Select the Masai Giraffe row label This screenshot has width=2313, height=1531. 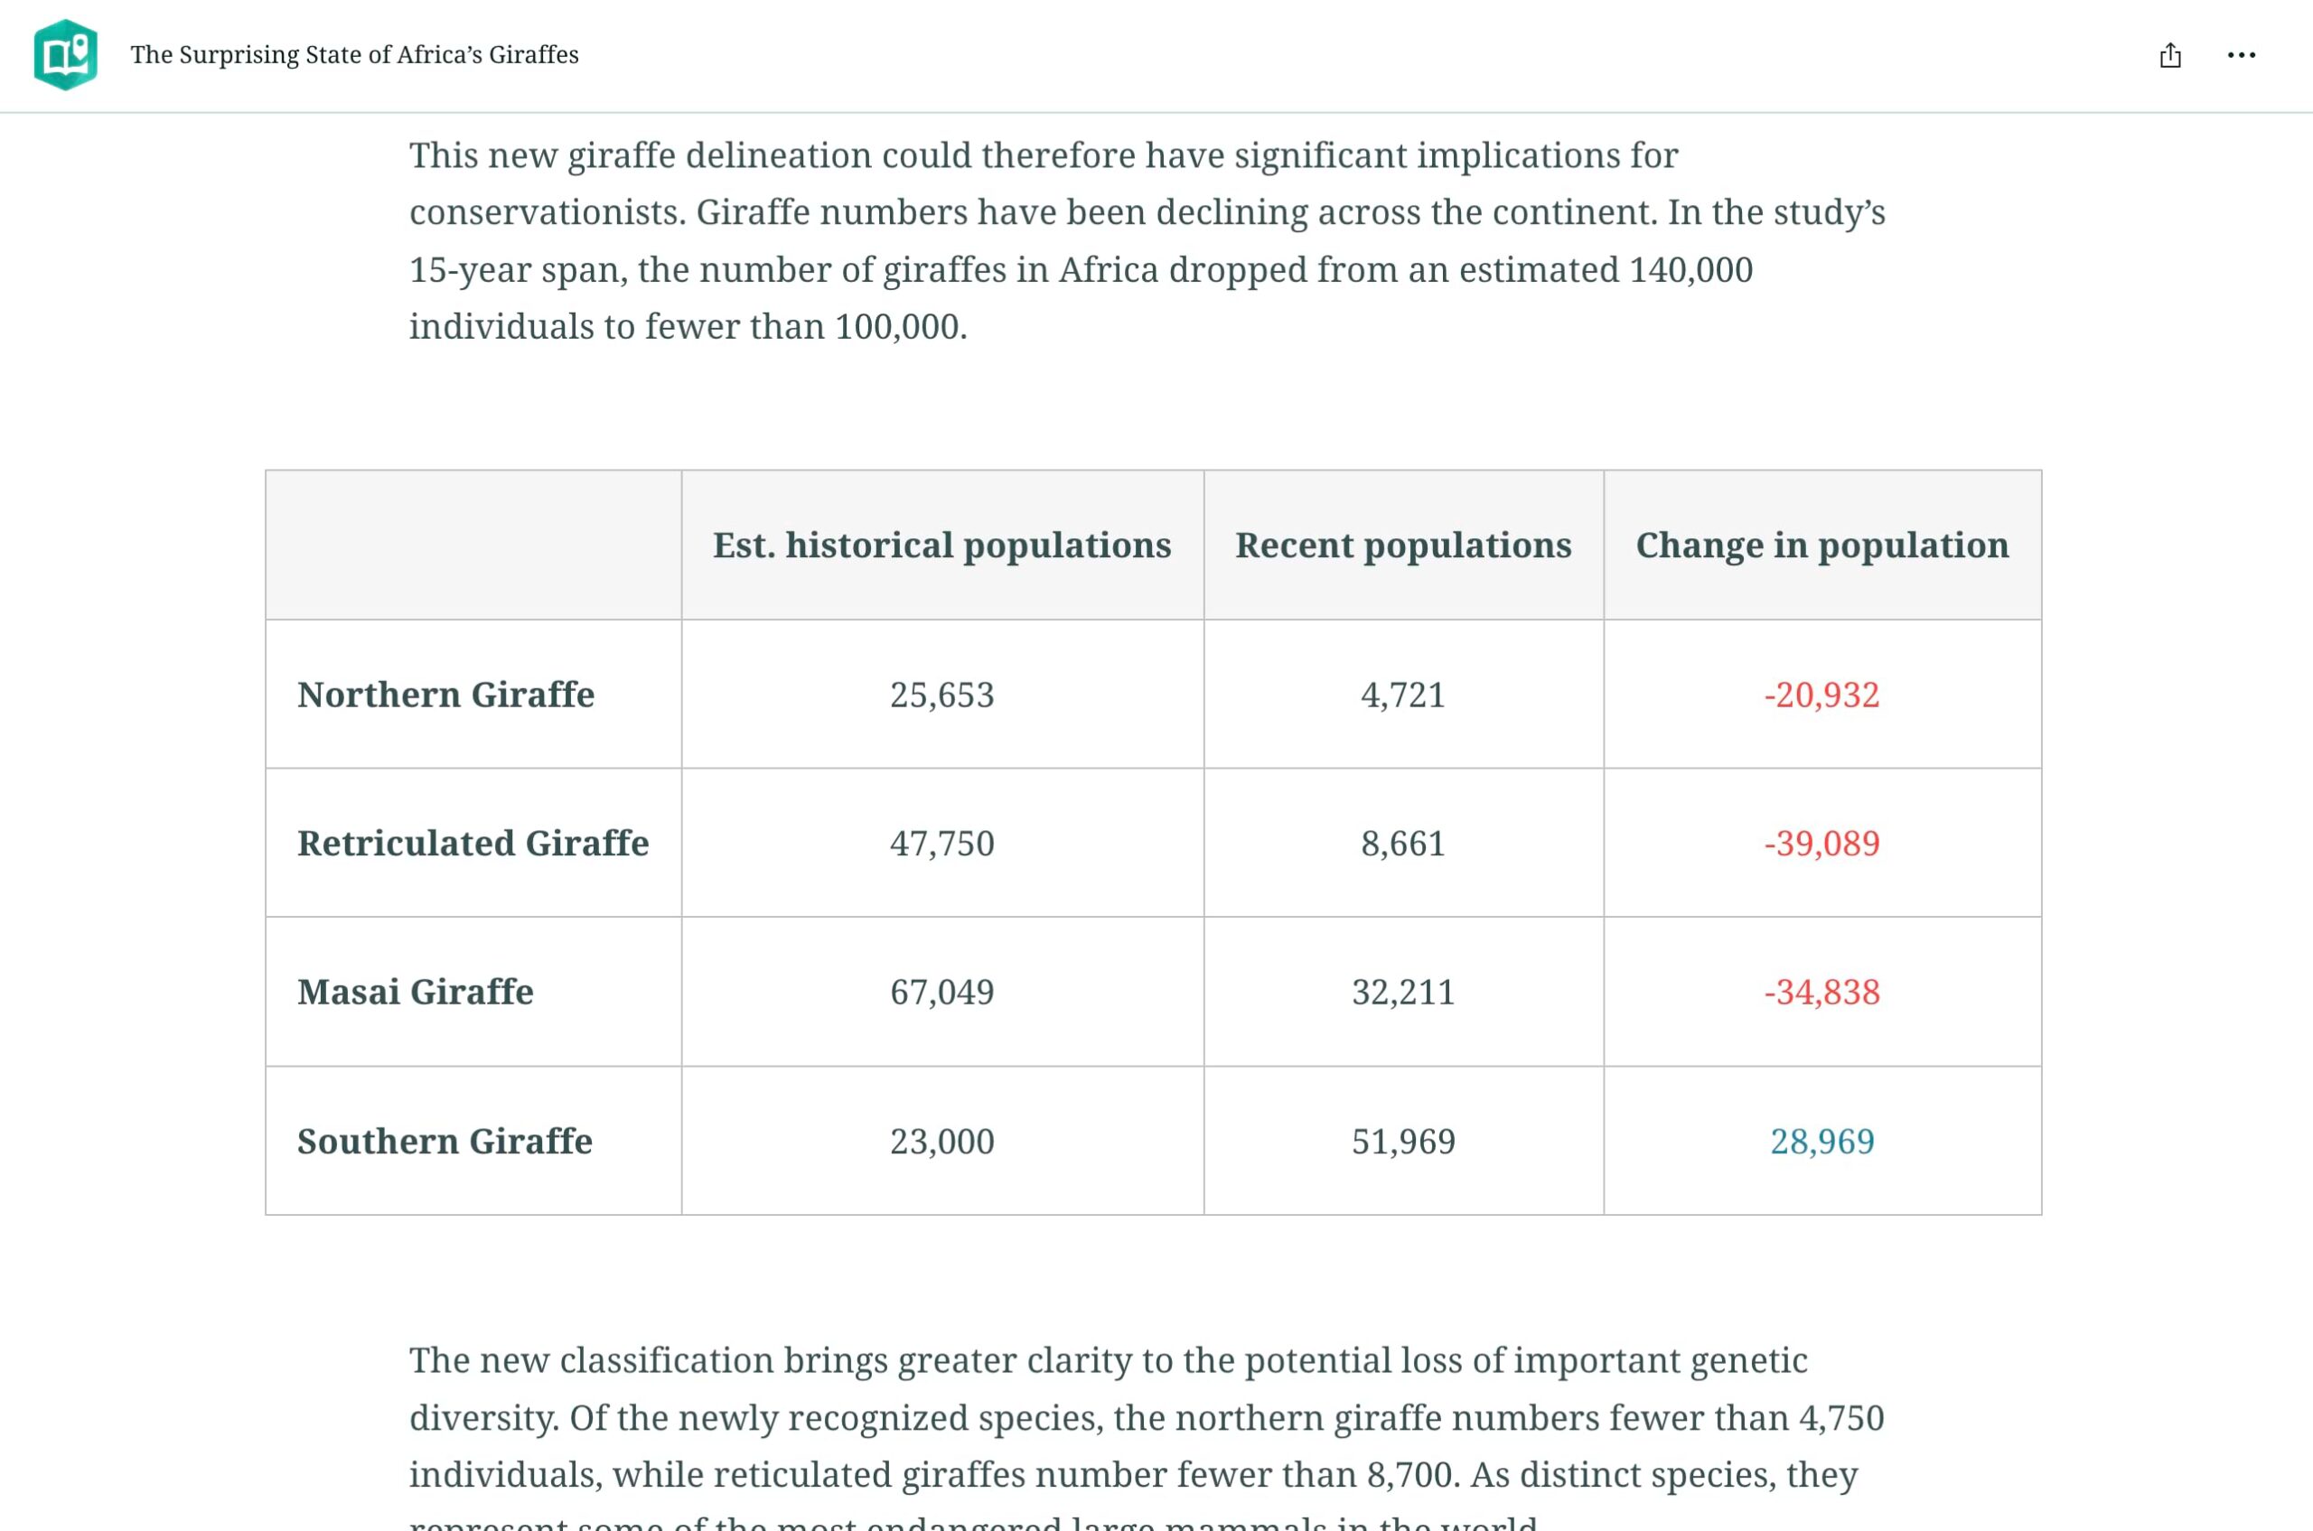pos(415,992)
